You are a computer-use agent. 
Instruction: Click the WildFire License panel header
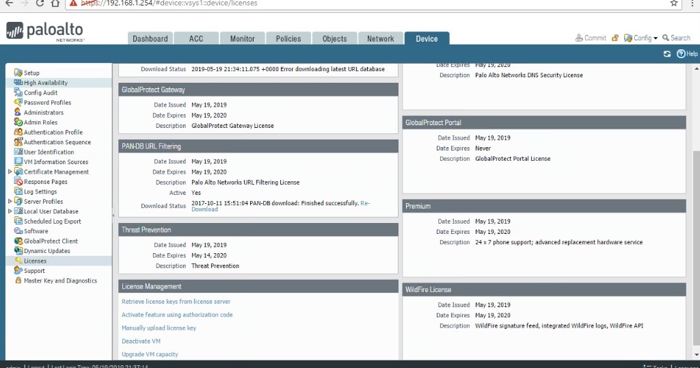pos(543,289)
